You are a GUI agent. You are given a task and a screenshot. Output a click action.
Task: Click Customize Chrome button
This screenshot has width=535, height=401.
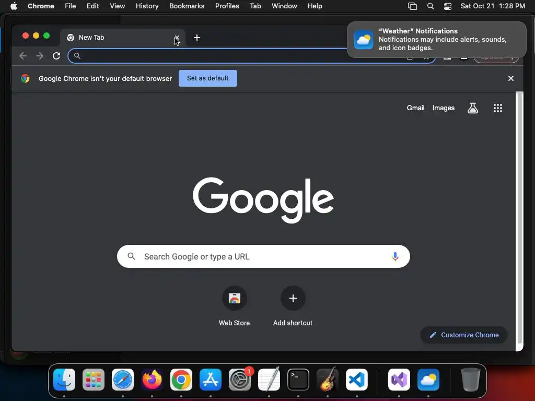click(464, 335)
